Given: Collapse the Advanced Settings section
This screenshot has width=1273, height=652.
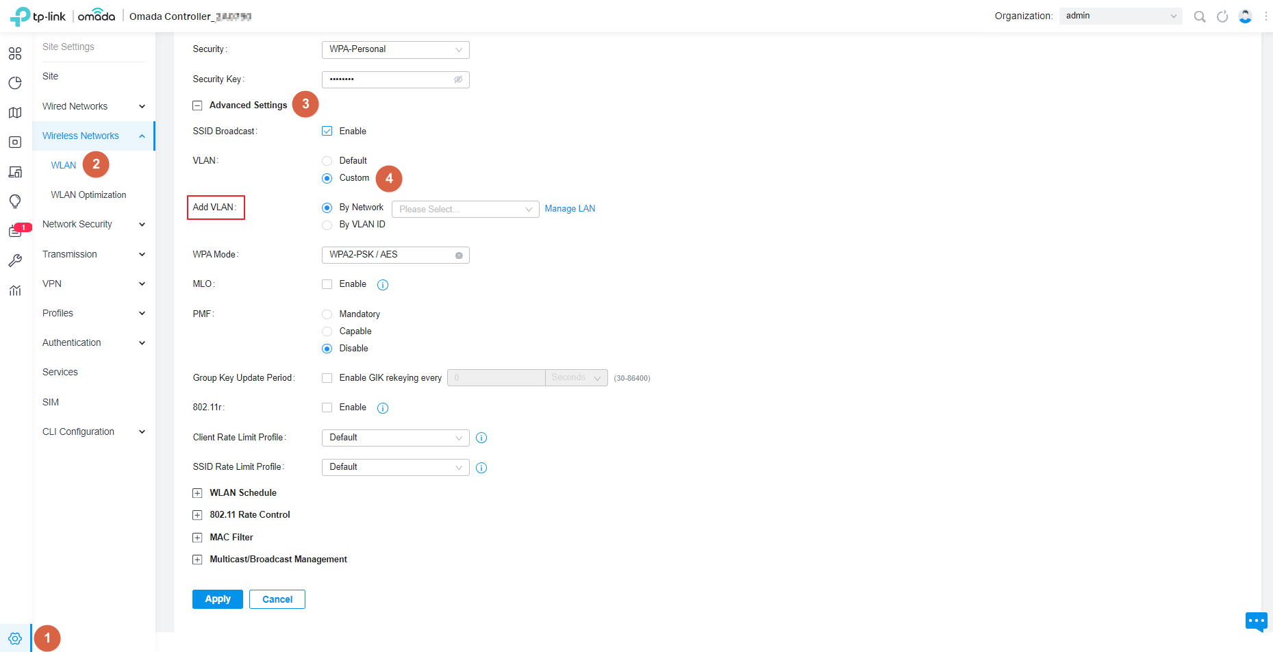Looking at the screenshot, I should point(197,105).
